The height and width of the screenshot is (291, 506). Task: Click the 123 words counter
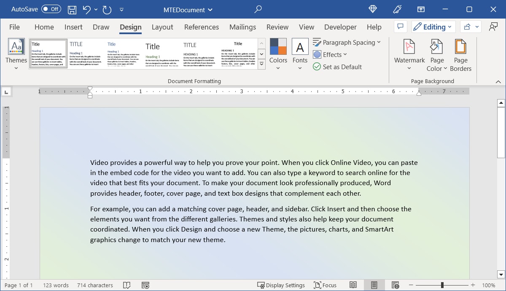pyautogui.click(x=56, y=285)
